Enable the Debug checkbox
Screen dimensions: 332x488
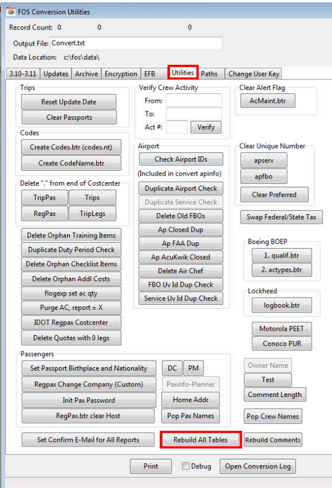coord(185,466)
